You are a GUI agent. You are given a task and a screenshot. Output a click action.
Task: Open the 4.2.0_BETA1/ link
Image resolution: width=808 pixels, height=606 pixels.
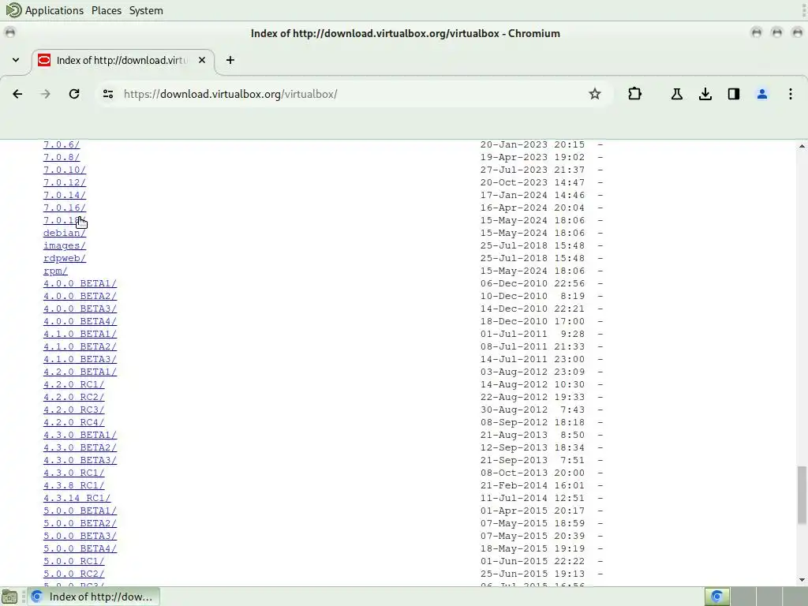tap(80, 372)
